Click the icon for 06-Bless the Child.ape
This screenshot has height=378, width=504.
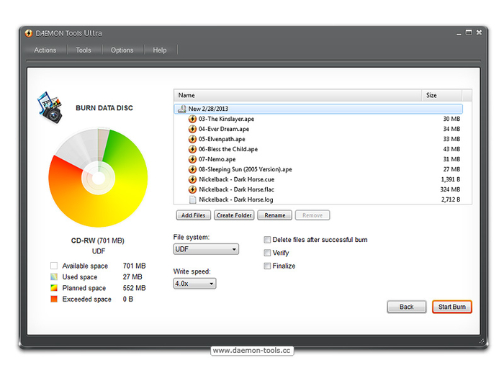coord(192,149)
